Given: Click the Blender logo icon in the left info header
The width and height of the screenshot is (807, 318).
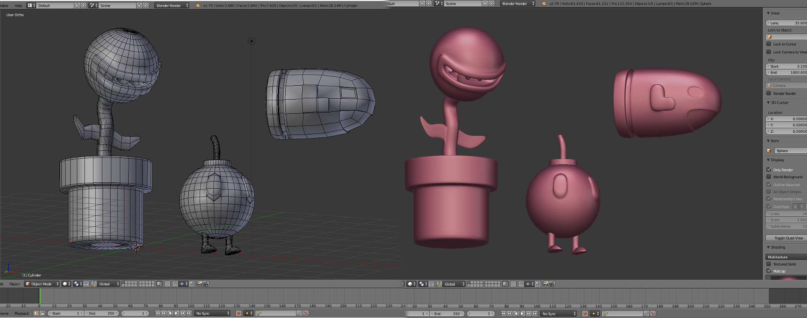Looking at the screenshot, I should (198, 5).
